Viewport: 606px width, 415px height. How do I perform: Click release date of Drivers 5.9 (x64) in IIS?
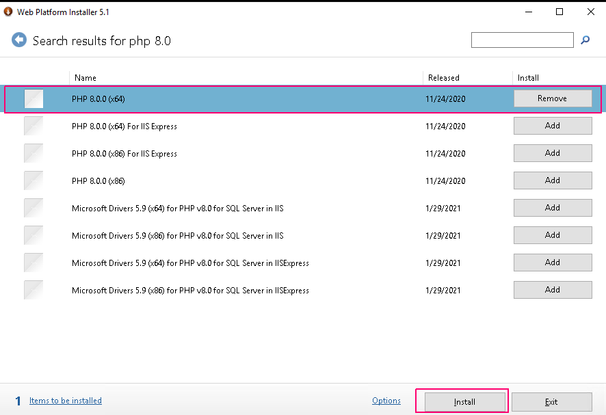point(443,209)
